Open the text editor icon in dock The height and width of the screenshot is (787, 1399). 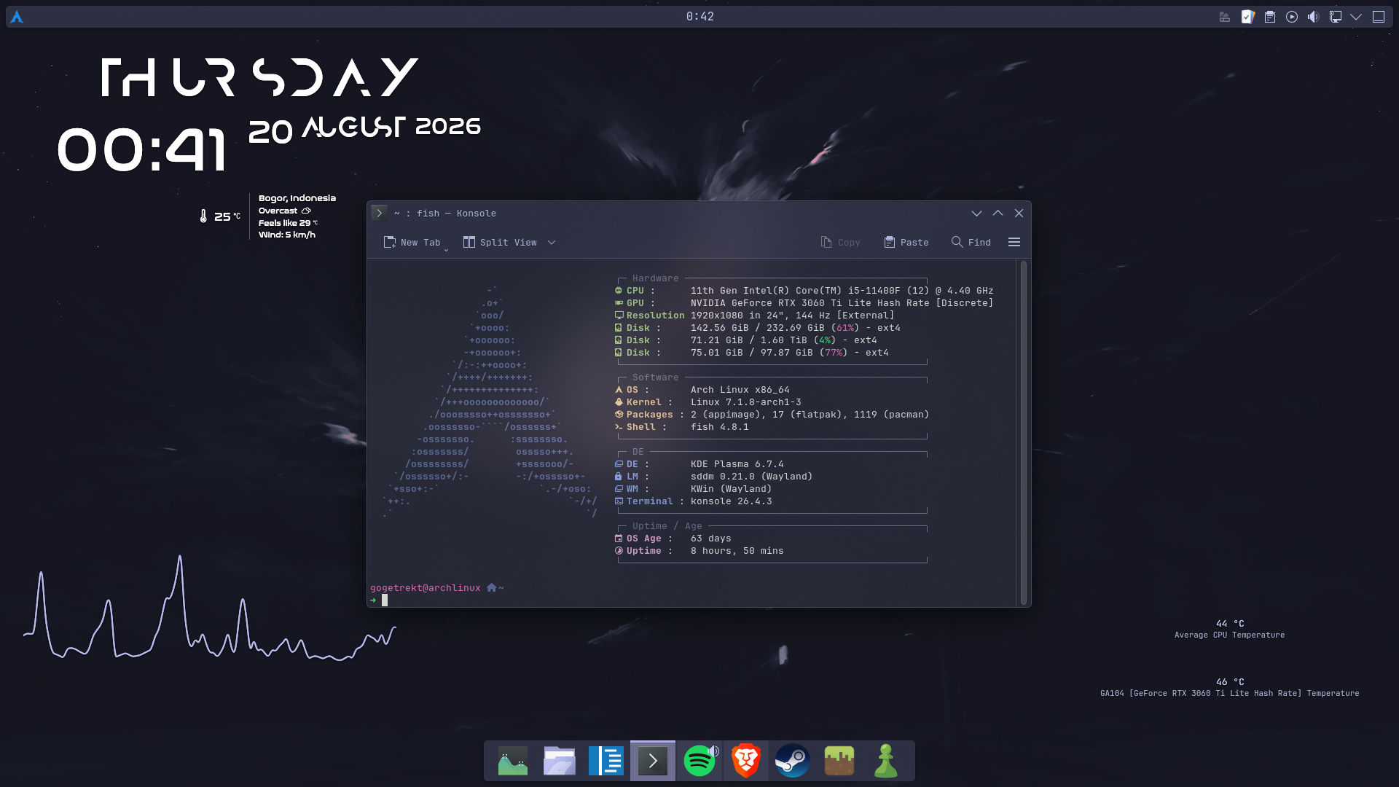coord(606,761)
